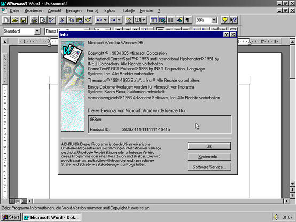The height and width of the screenshot is (222, 296).
Task: Click the Product ID number 38297-111-1111111-19415
Action: tap(146, 129)
